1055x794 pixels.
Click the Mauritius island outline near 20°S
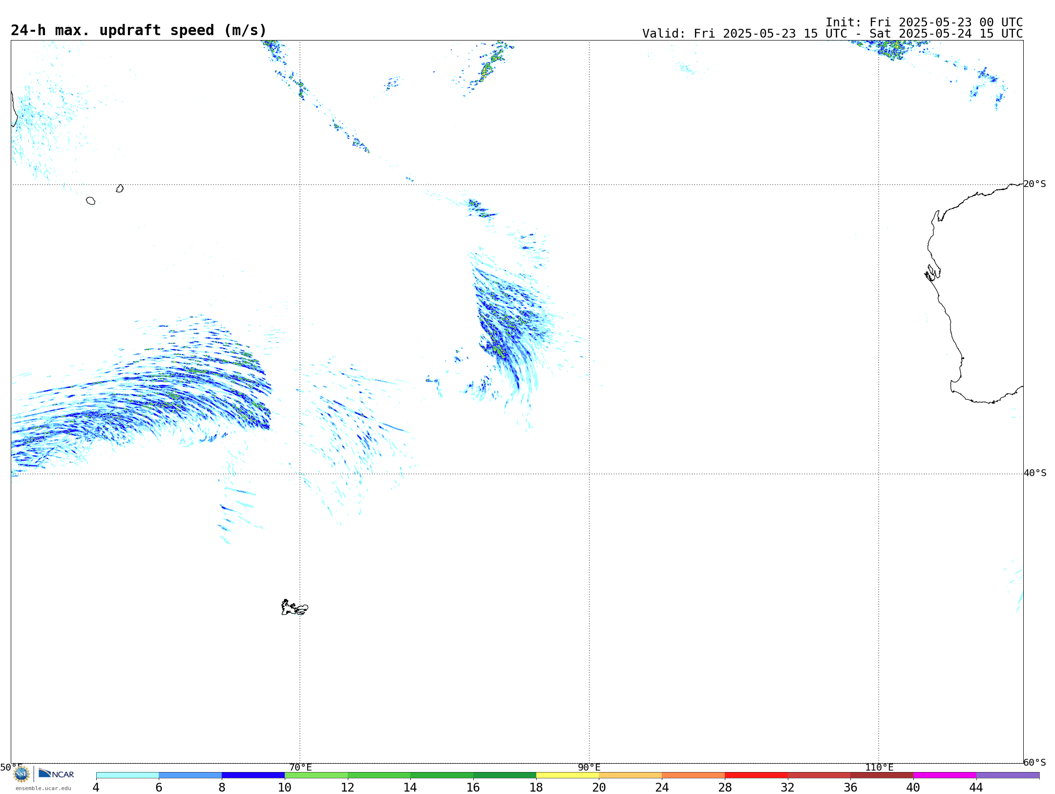tap(120, 188)
